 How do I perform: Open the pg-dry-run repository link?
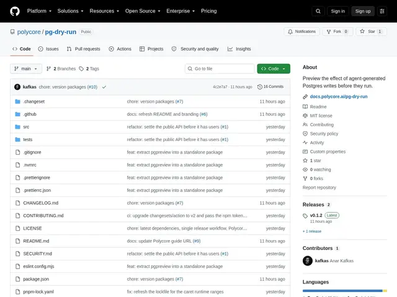[x=61, y=32]
